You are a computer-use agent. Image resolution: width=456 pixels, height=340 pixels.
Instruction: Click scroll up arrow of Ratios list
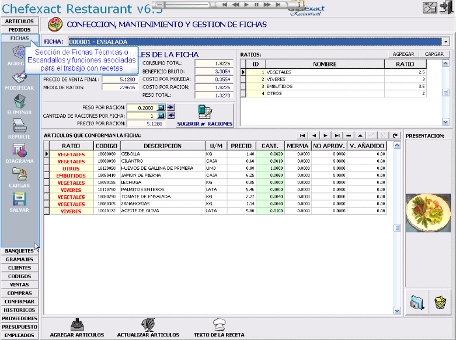(x=445, y=64)
